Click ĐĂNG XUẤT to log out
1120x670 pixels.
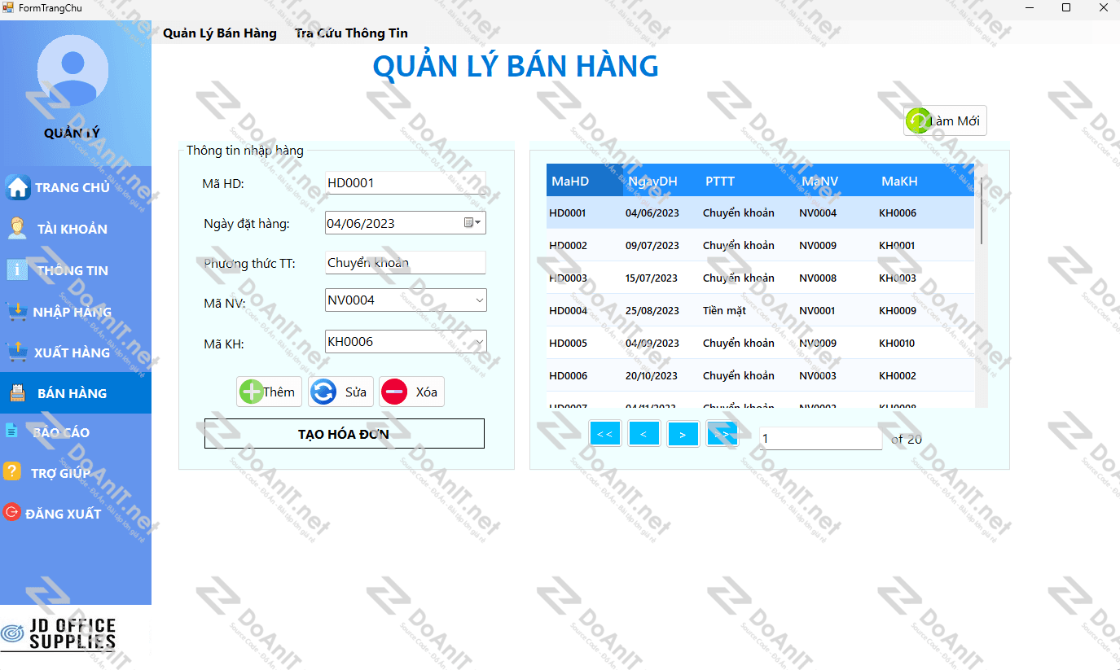click(76, 514)
